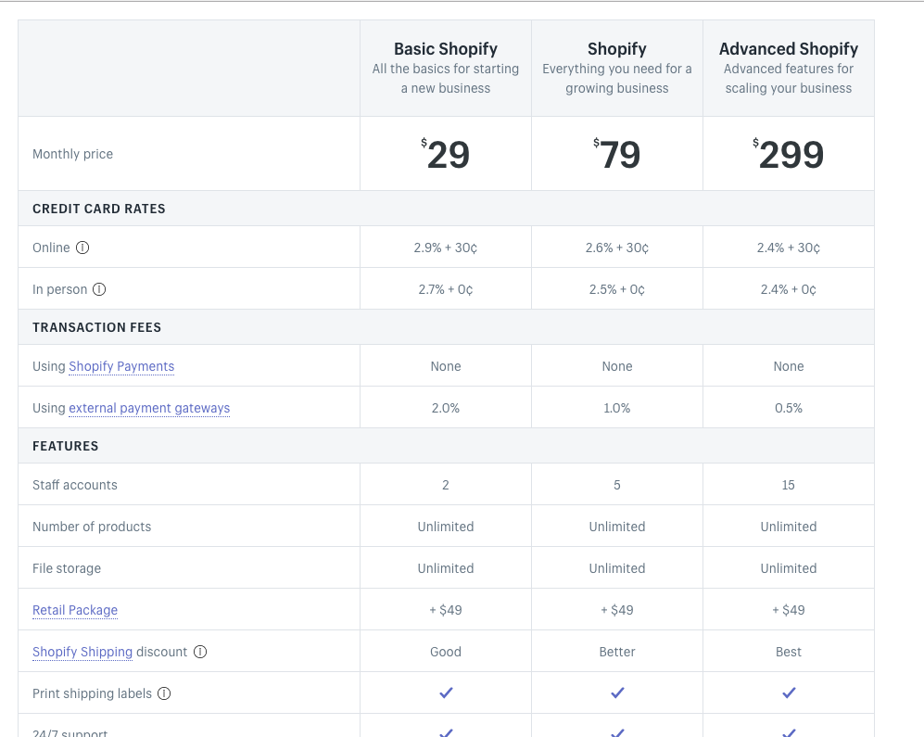Viewport: 924px width, 737px height.
Task: Open the Retail Package link
Action: coord(75,610)
